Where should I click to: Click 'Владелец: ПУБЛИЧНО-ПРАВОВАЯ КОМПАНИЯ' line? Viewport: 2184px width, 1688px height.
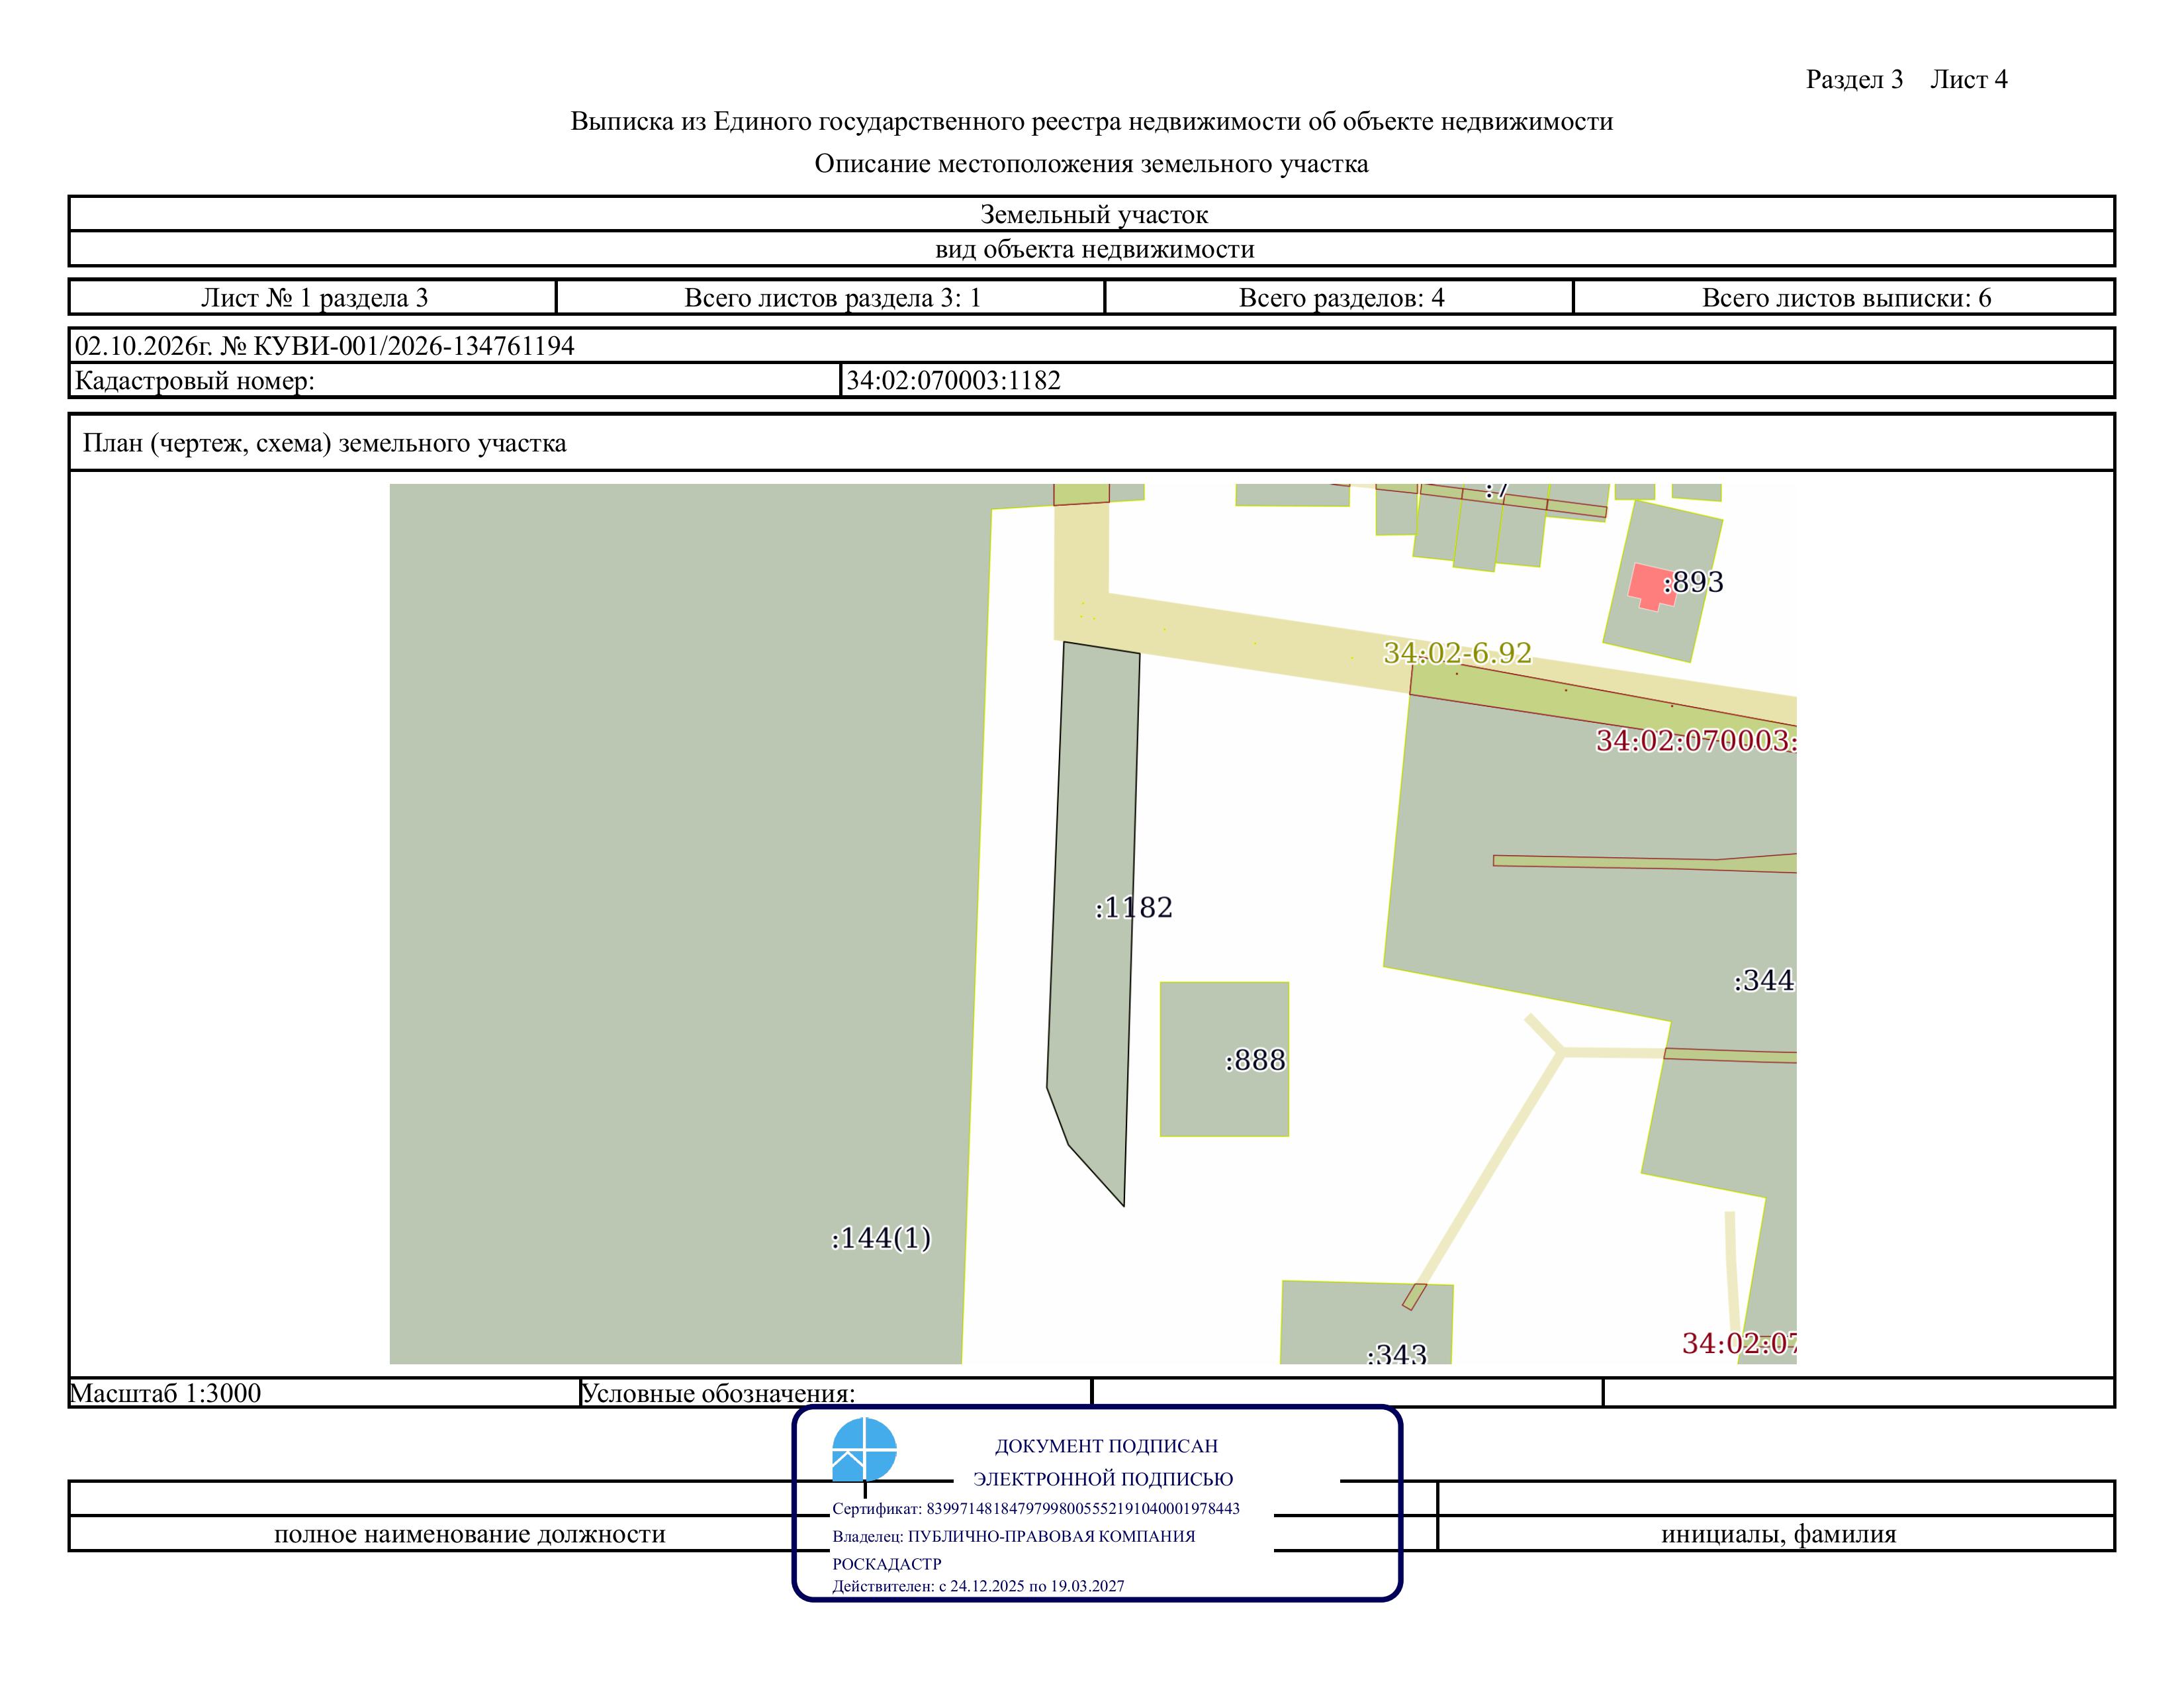tap(1014, 1536)
